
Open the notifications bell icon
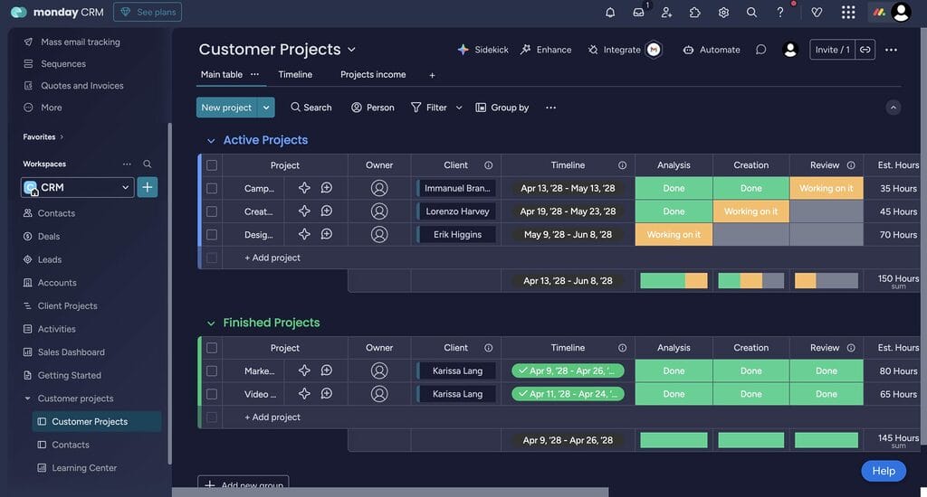610,12
